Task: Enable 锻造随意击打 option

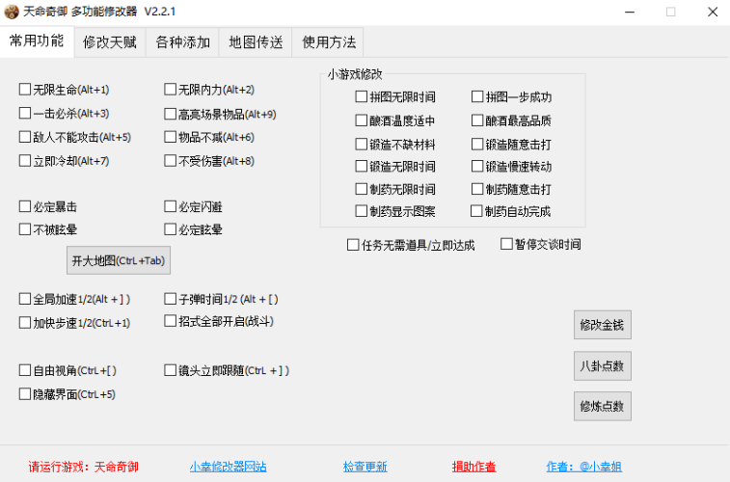Action: point(477,145)
